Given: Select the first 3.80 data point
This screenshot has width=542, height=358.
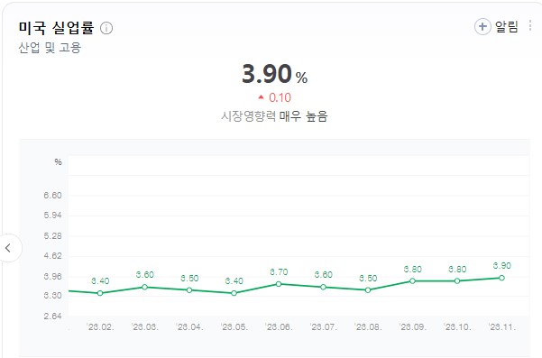Looking at the screenshot, I should click(412, 281).
